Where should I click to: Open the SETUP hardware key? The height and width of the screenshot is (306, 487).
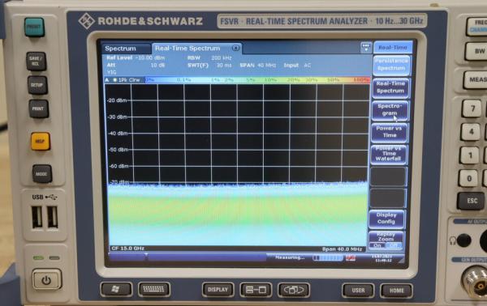tap(37, 85)
